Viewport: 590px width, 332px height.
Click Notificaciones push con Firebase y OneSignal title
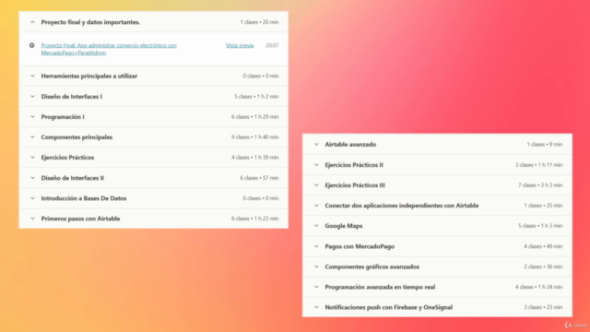click(x=389, y=307)
